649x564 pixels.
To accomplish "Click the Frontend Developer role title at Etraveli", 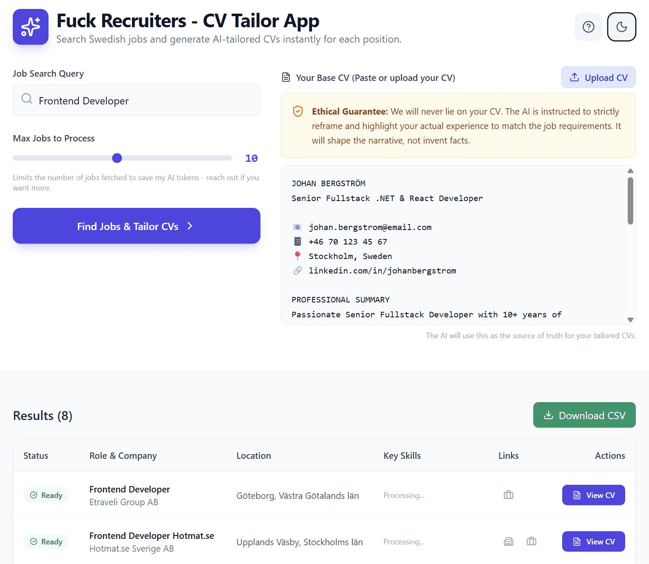I will [130, 489].
